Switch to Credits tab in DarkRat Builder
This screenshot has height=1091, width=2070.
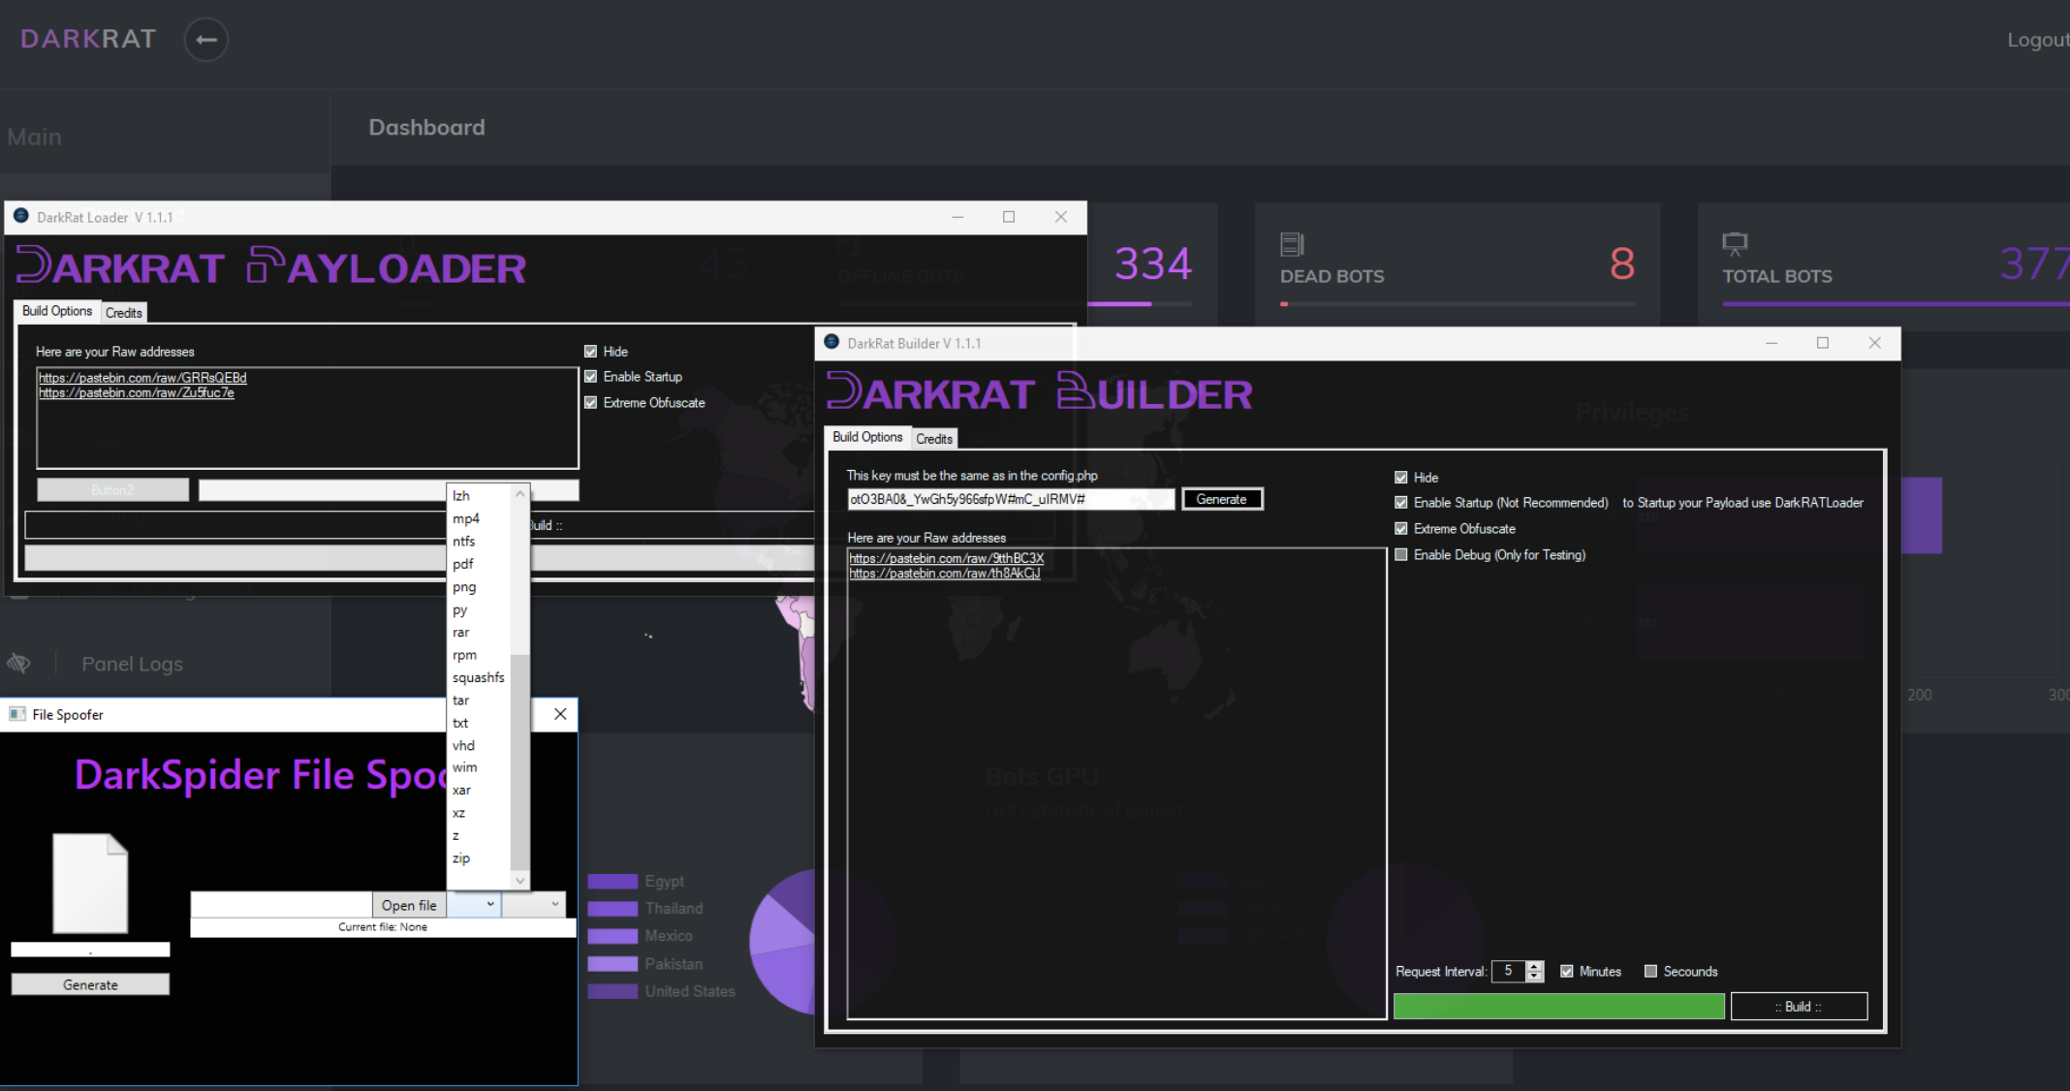point(934,439)
